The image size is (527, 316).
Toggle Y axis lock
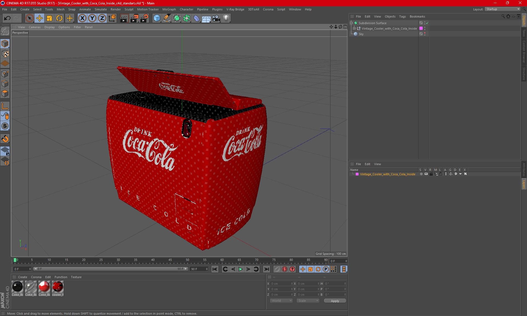pyautogui.click(x=92, y=18)
